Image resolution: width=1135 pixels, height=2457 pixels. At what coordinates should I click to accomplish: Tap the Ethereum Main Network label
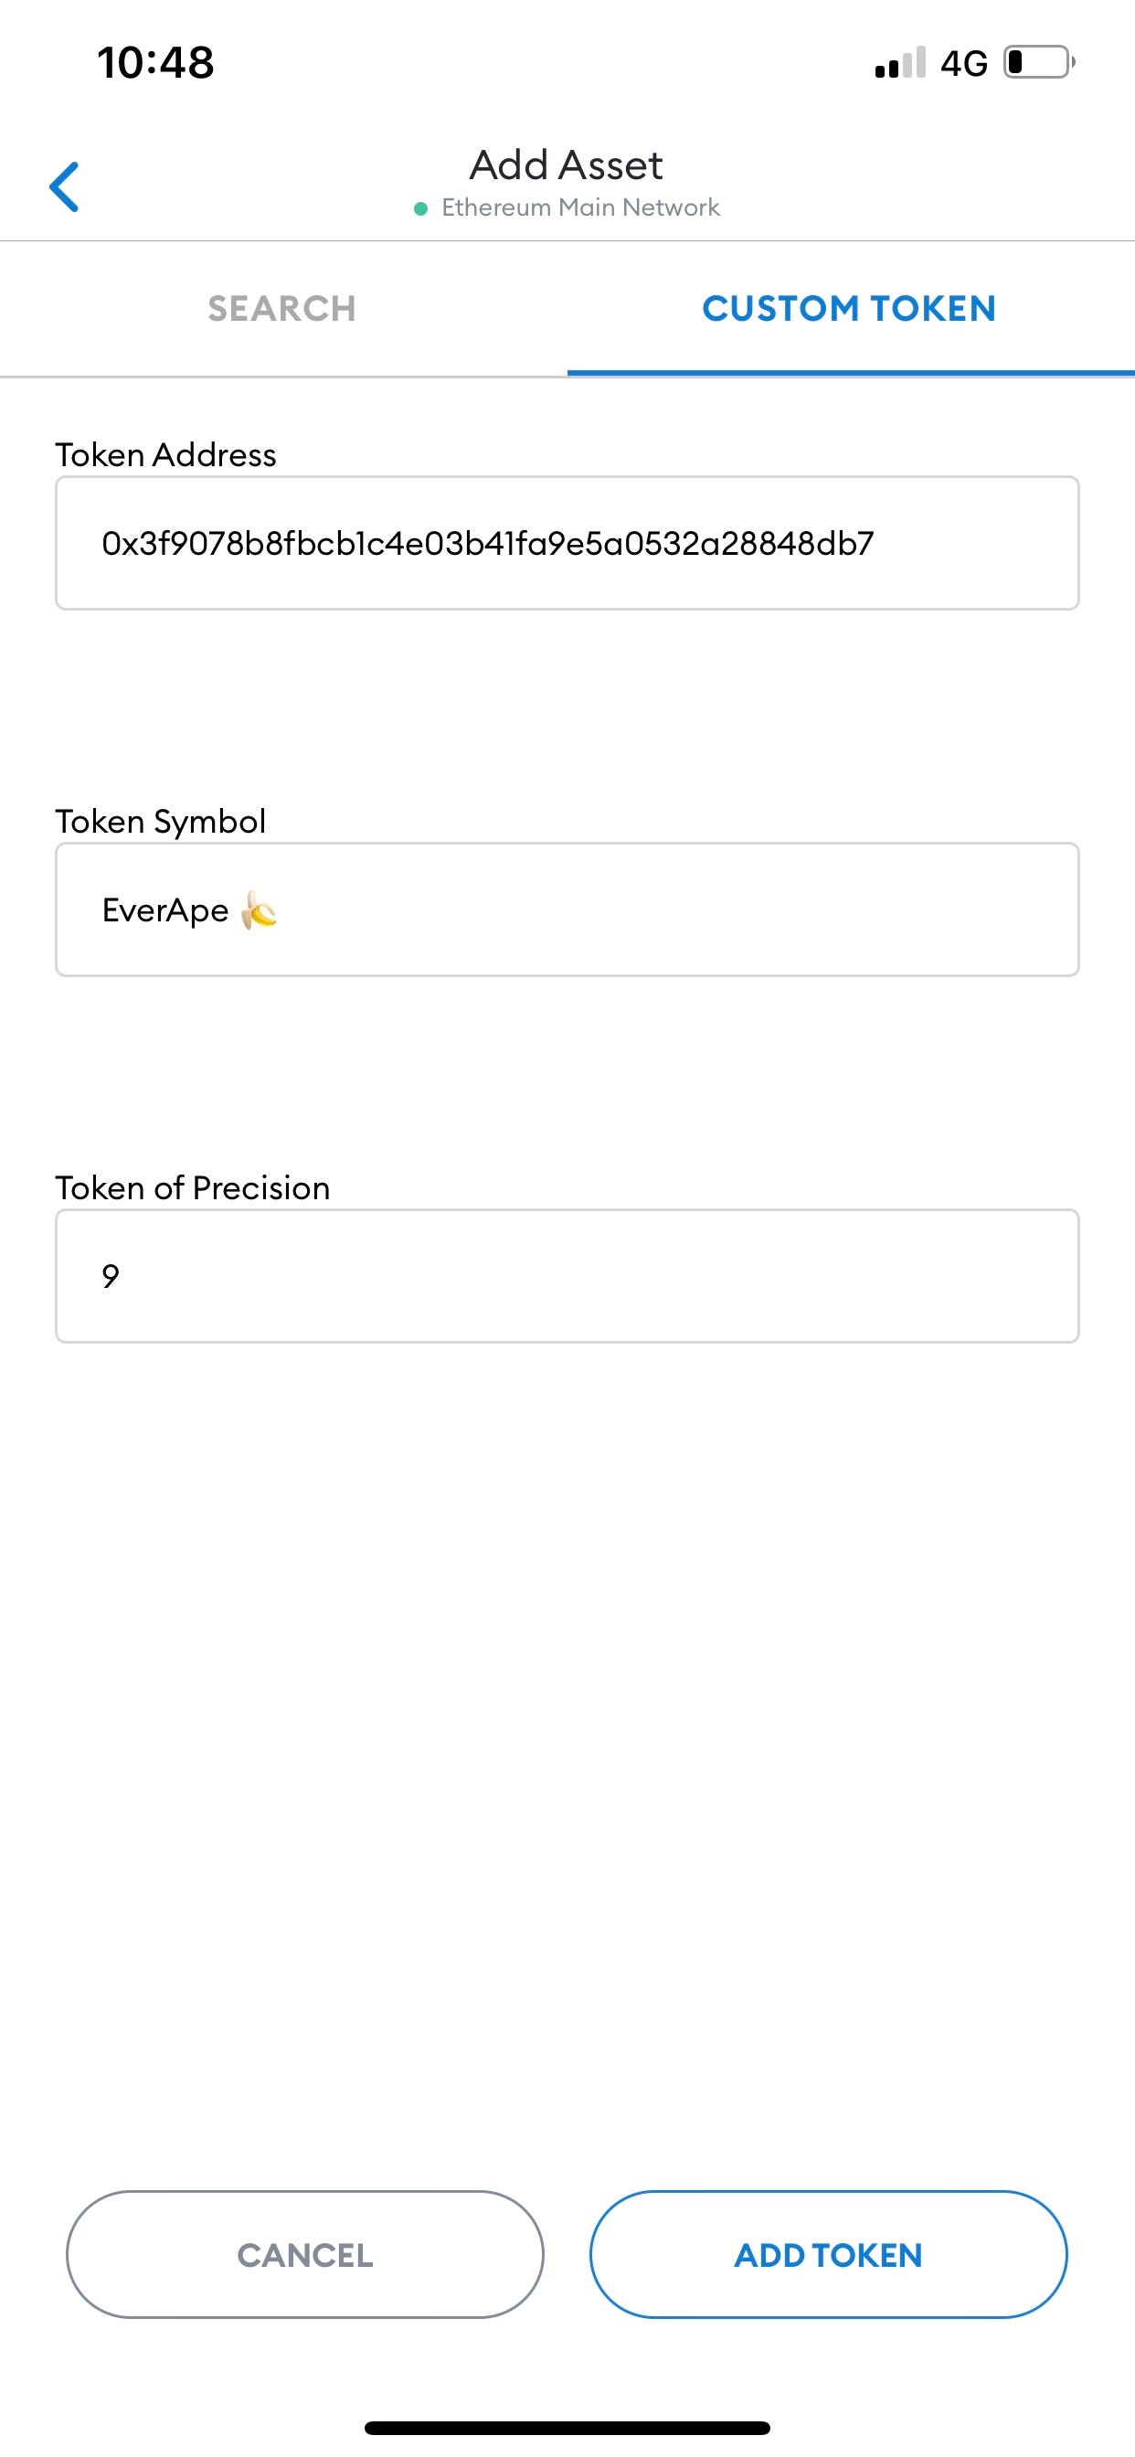coord(580,207)
